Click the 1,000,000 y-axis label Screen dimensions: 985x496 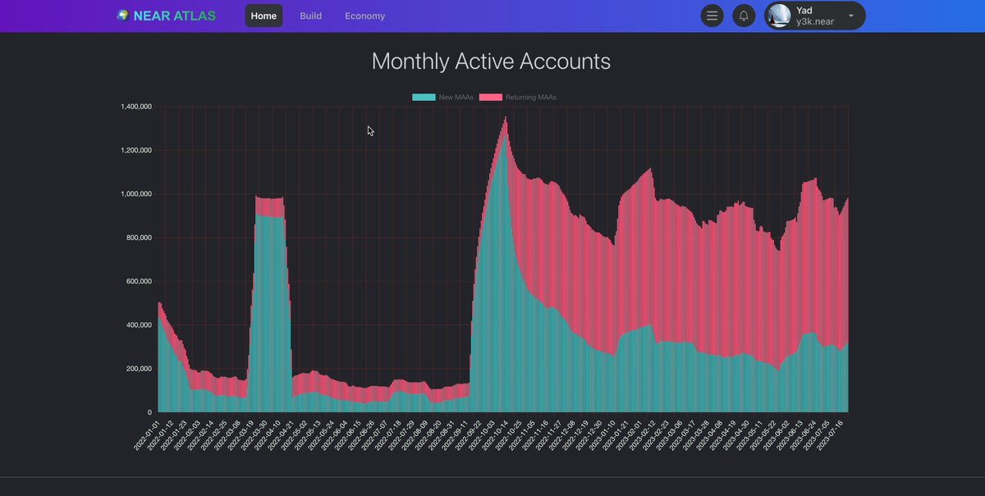pyautogui.click(x=136, y=194)
